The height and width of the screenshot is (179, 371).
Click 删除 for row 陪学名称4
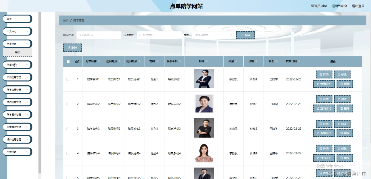pyautogui.click(x=345, y=158)
